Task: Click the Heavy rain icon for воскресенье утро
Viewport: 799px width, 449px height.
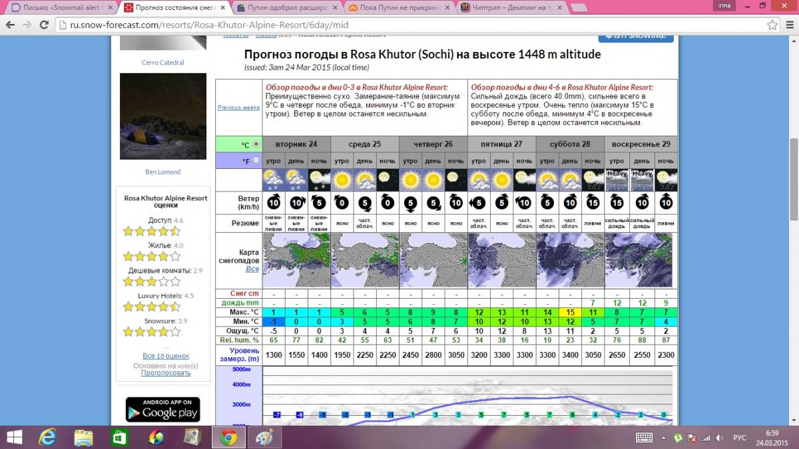Action: [x=617, y=180]
